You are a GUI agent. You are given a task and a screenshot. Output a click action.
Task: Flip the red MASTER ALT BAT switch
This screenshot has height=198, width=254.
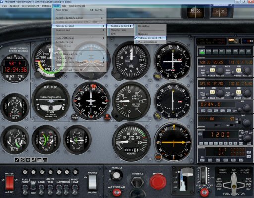(x=9, y=183)
